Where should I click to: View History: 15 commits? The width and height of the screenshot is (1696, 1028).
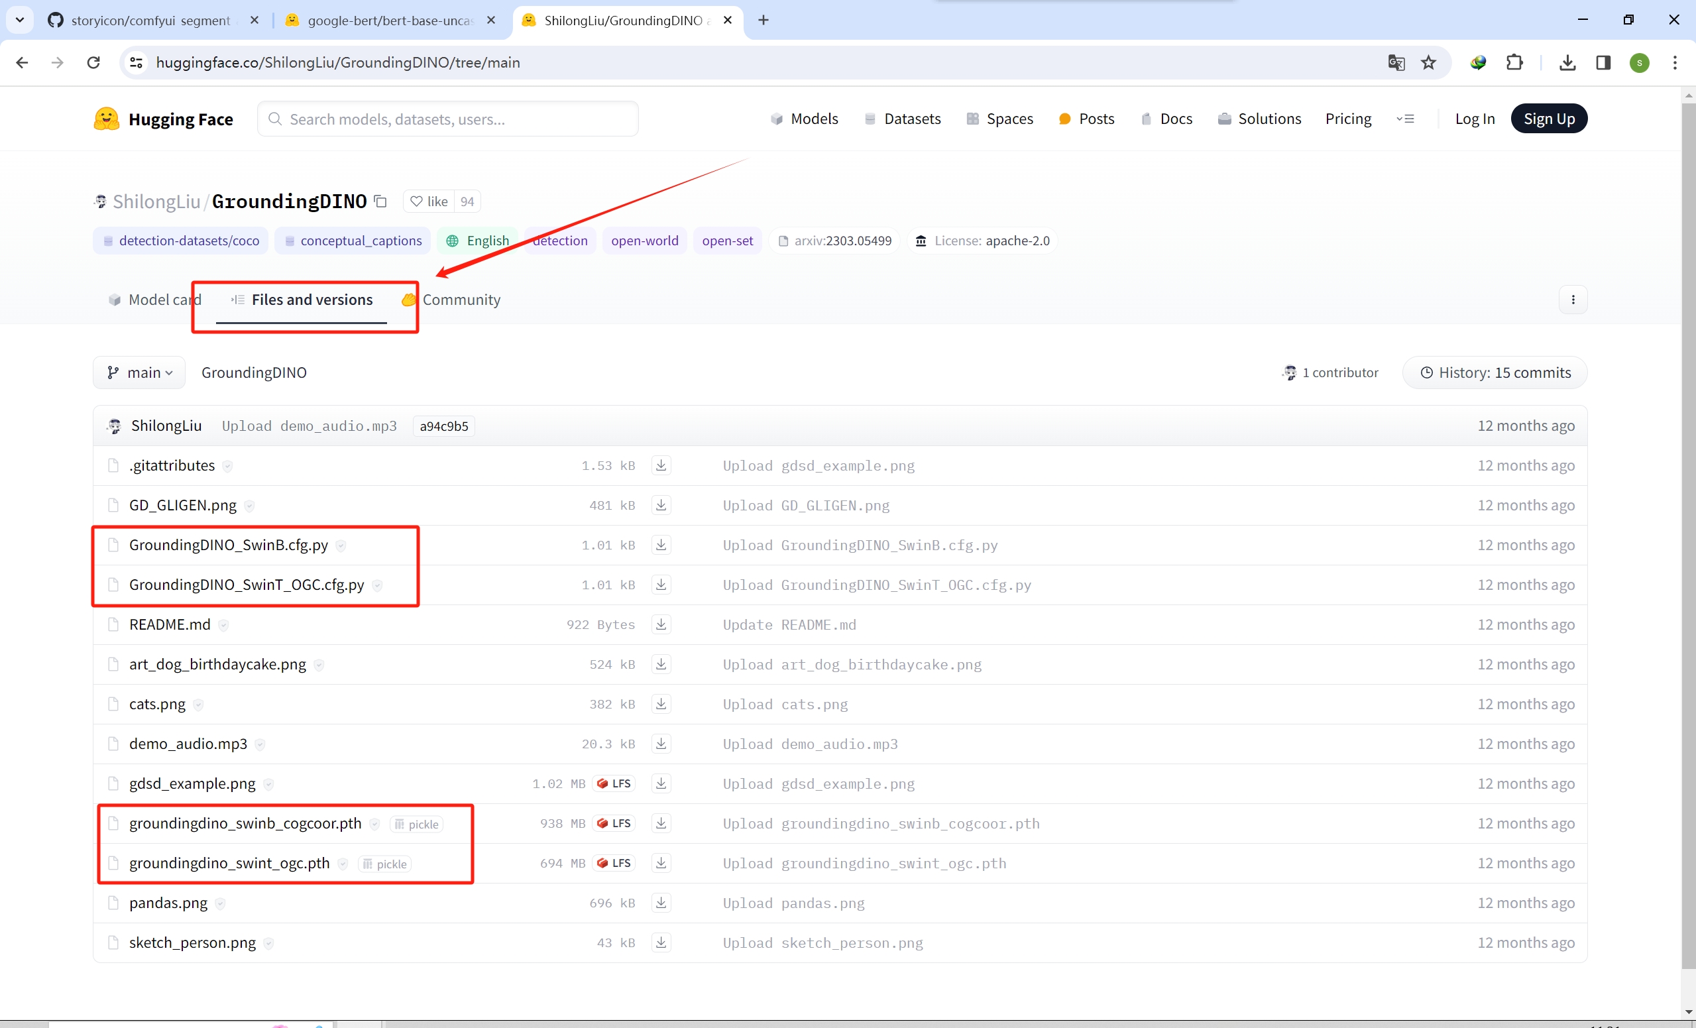point(1495,372)
